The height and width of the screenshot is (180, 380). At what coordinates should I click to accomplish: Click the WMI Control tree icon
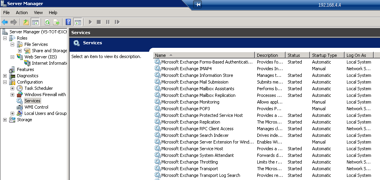[20, 107]
